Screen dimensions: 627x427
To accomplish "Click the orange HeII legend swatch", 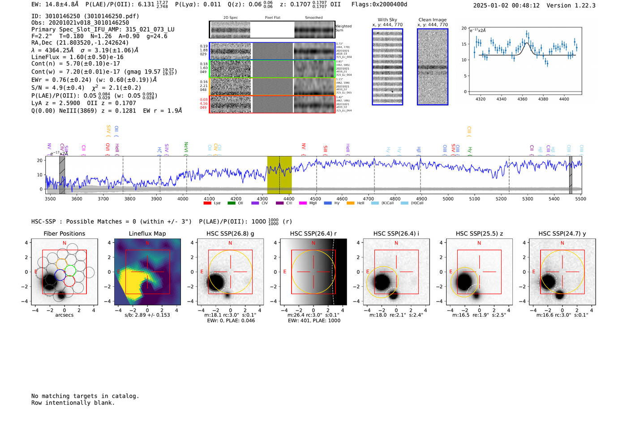I will pyautogui.click(x=350, y=203).
